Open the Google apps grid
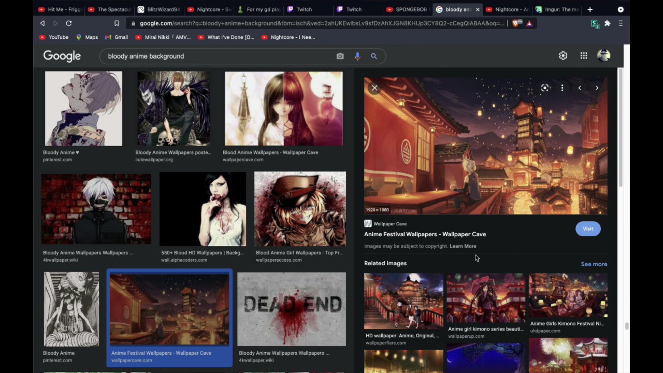The height and width of the screenshot is (373, 663). (584, 56)
